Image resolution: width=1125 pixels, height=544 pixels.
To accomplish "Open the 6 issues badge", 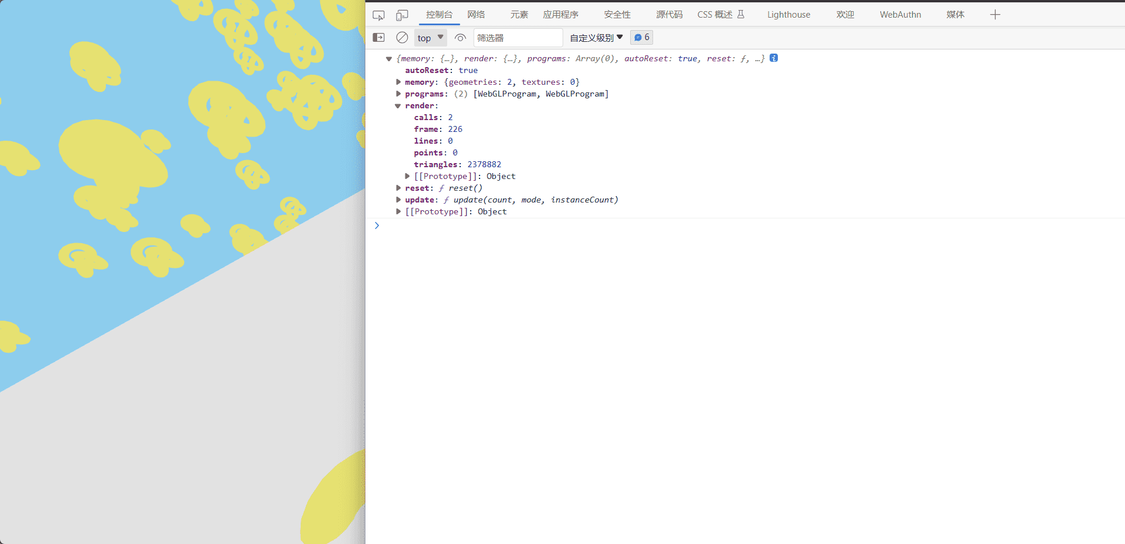I will 641,37.
